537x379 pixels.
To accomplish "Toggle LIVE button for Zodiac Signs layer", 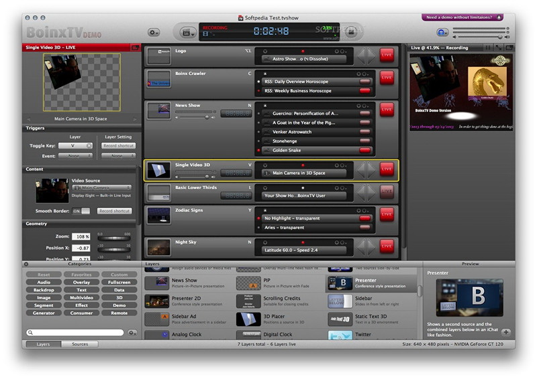I will (x=387, y=214).
